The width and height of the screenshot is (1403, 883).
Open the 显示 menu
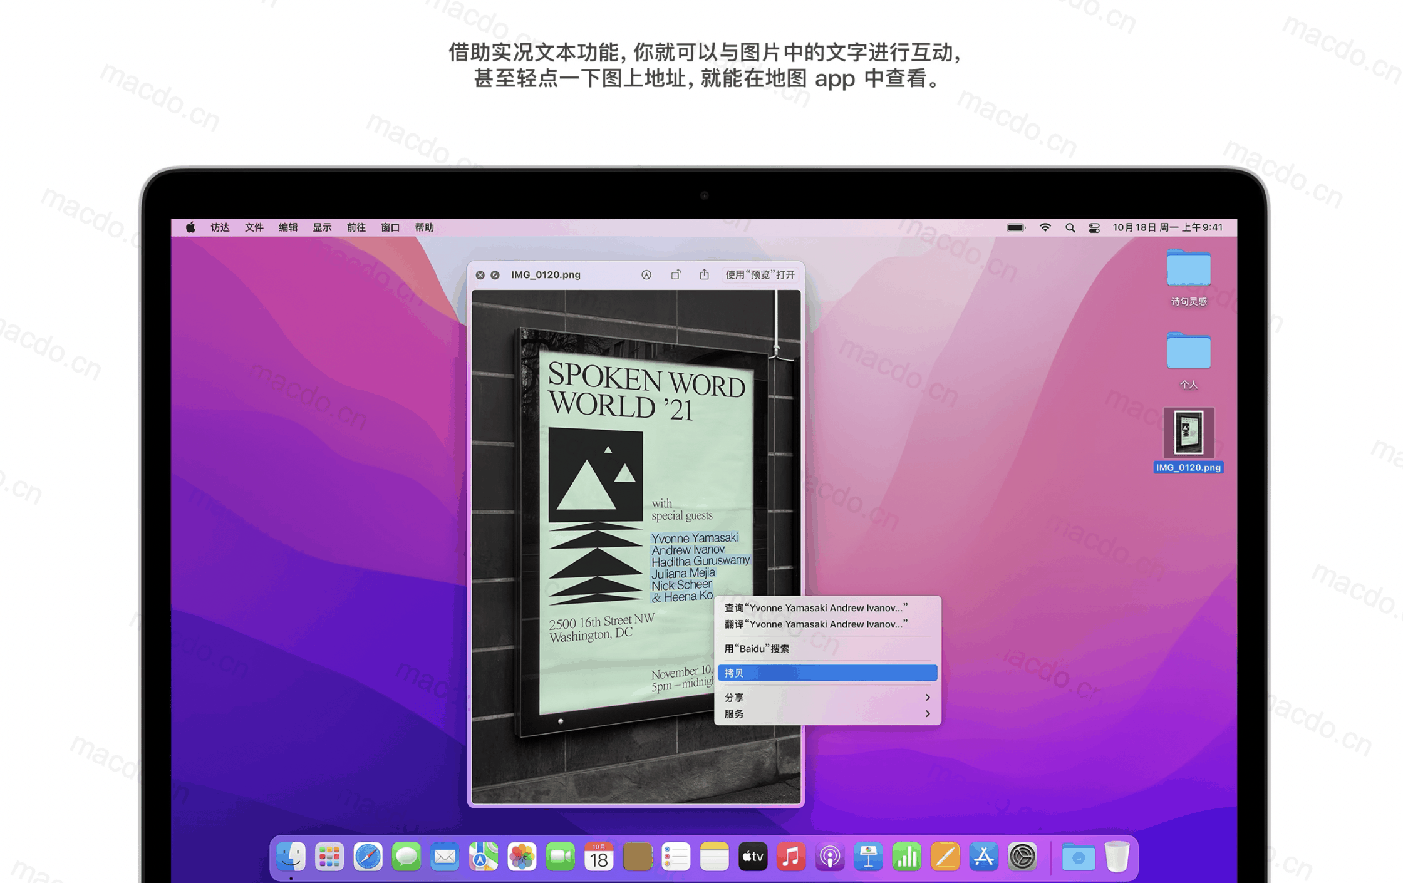point(322,227)
